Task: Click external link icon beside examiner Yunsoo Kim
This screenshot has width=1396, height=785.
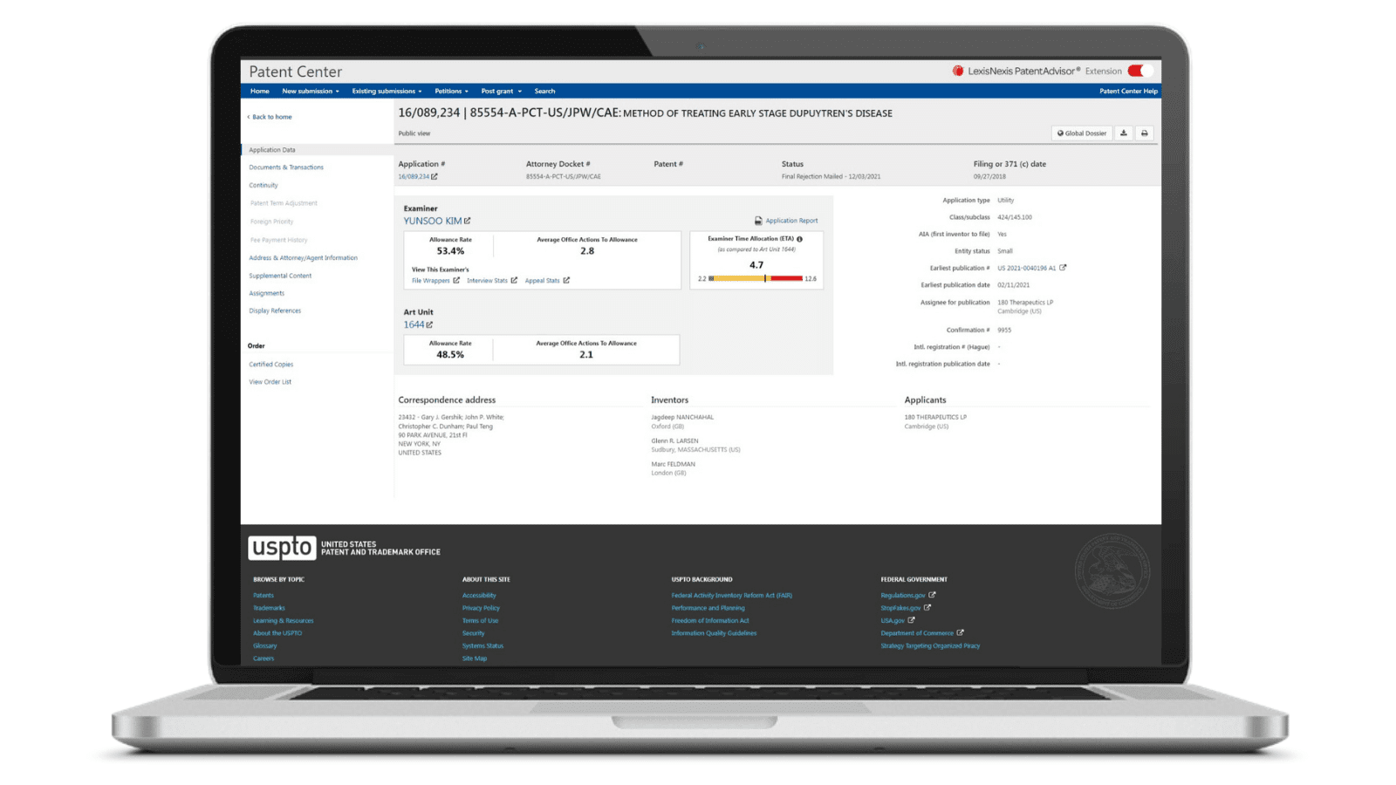Action: click(468, 221)
